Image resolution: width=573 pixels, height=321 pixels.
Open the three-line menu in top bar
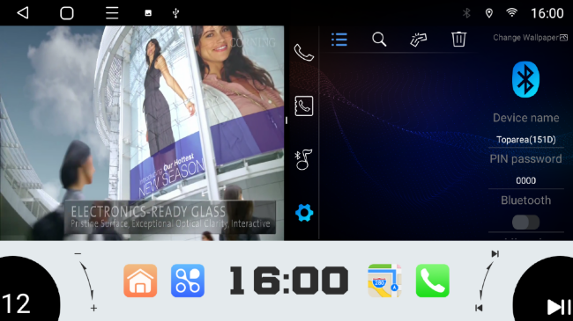click(112, 13)
